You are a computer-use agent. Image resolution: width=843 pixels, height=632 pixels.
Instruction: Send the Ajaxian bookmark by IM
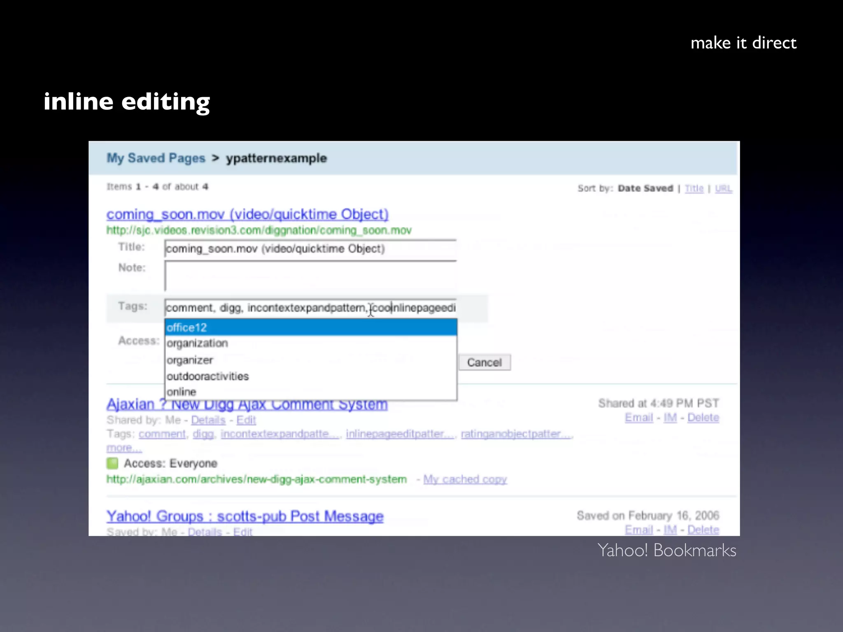[x=670, y=418]
